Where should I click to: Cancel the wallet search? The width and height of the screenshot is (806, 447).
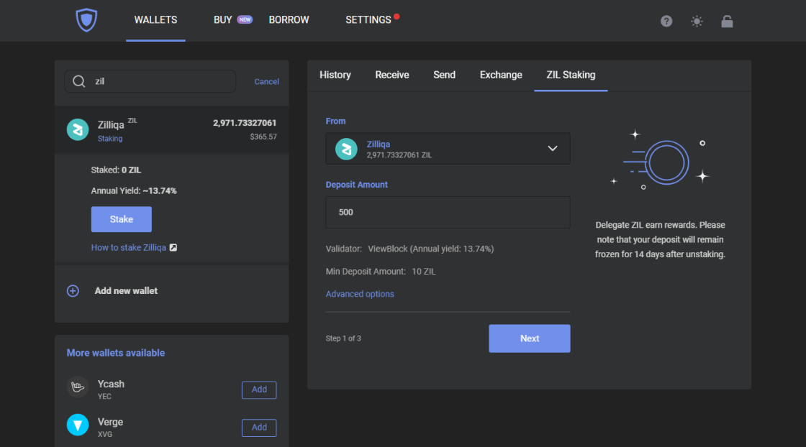266,82
